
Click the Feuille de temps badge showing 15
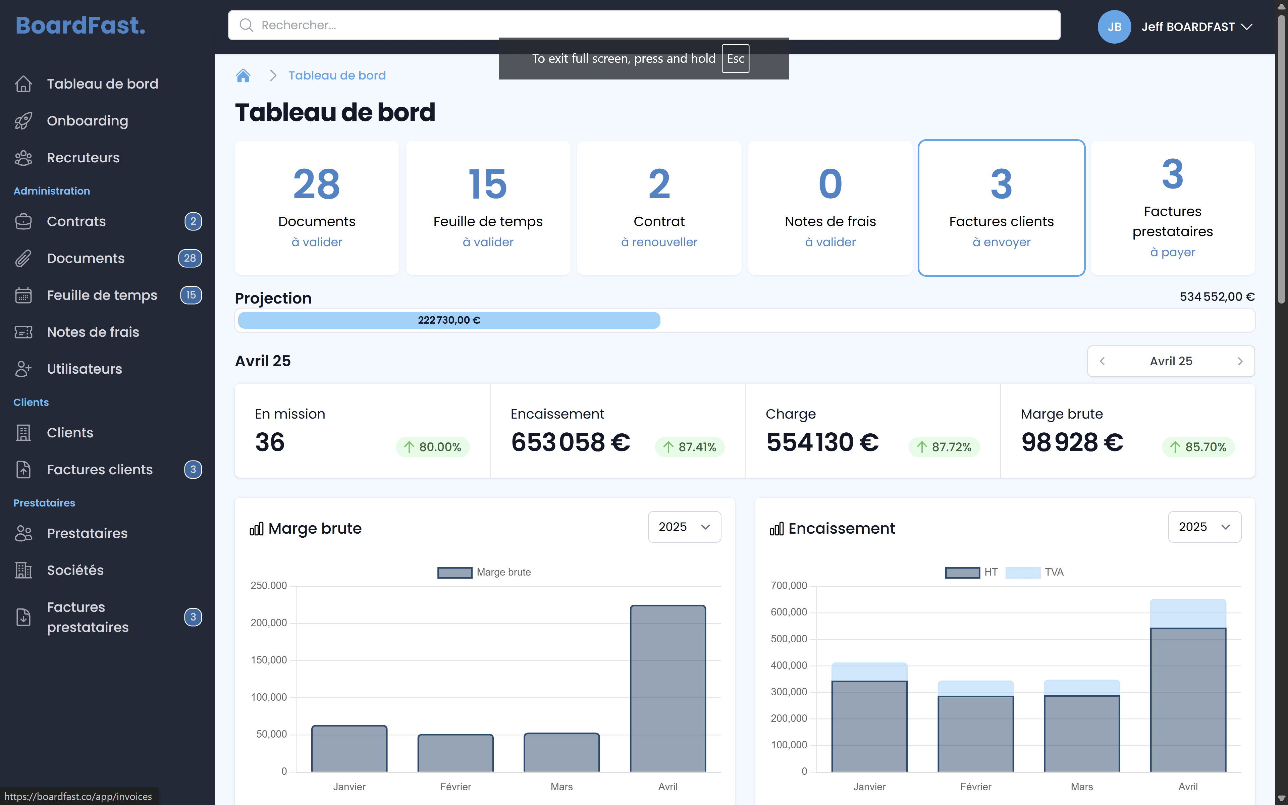coord(191,295)
